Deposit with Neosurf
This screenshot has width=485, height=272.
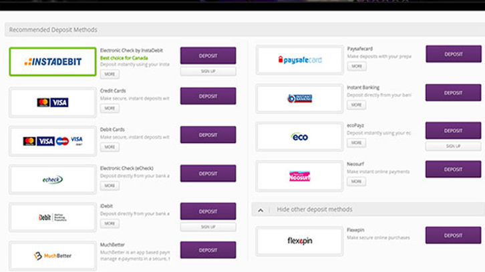pos(453,169)
